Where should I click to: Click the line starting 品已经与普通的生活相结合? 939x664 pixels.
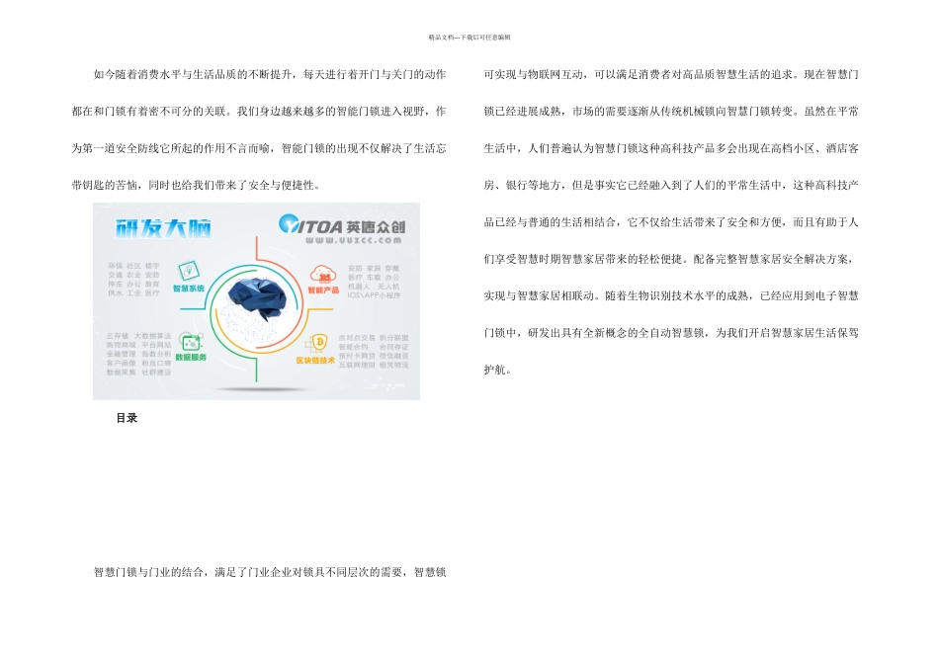[671, 222]
